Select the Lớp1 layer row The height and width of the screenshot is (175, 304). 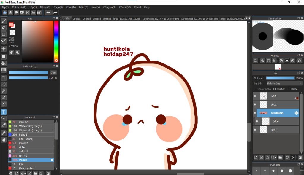point(276,96)
